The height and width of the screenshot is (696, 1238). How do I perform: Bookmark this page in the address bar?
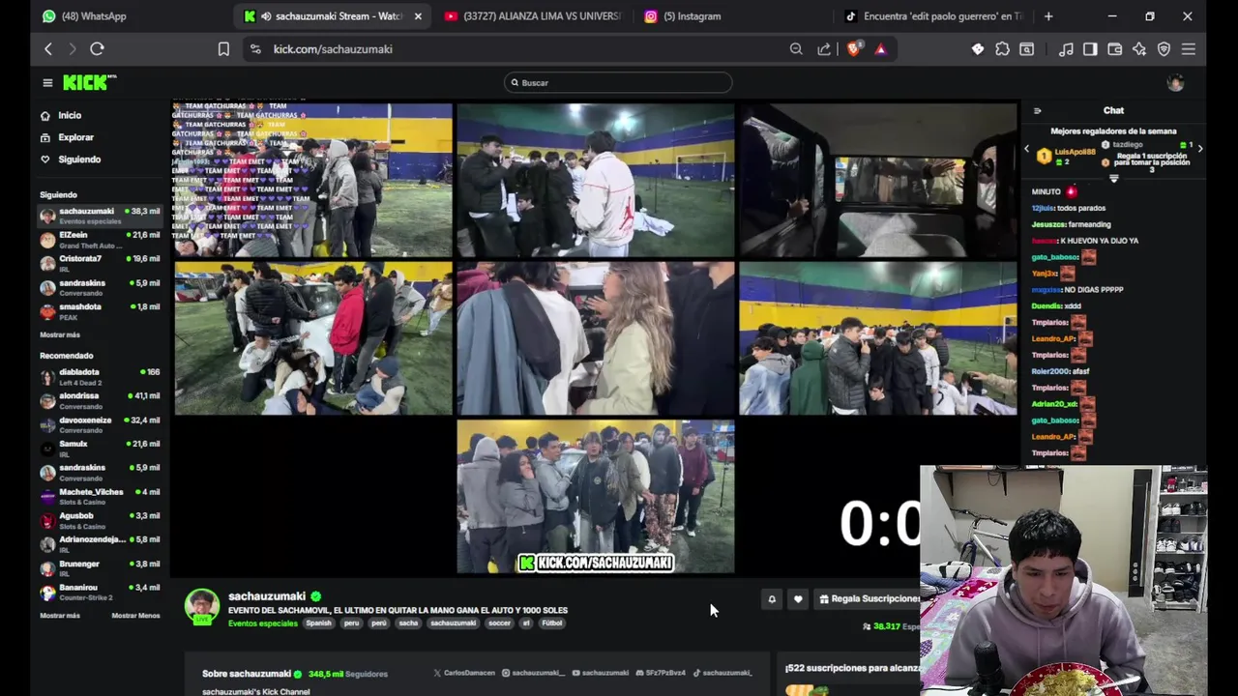point(223,48)
